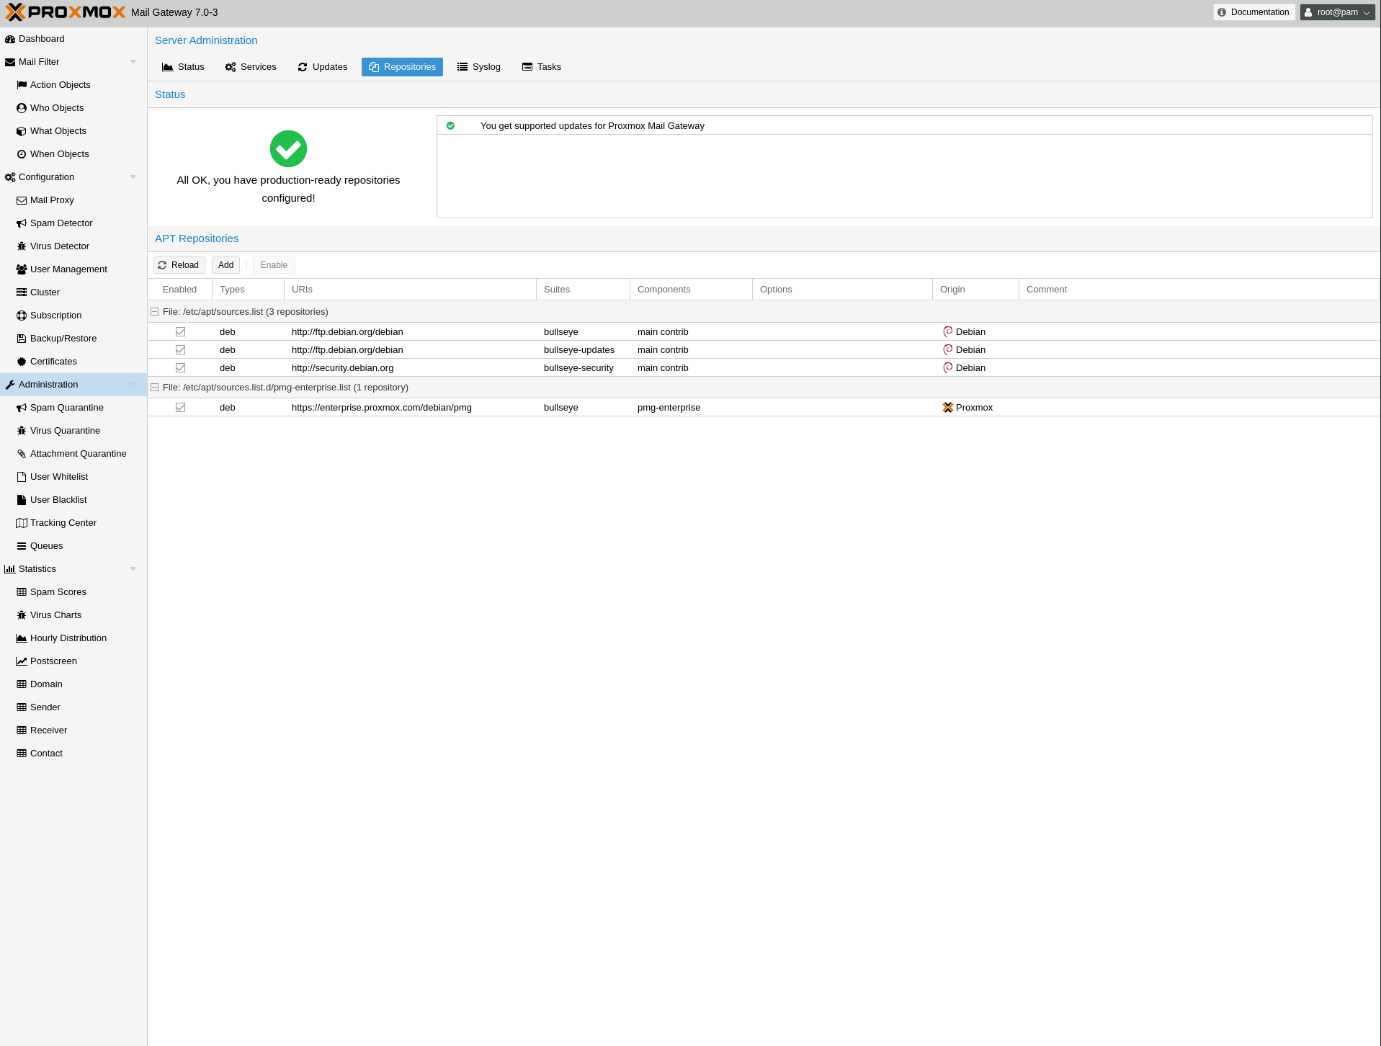This screenshot has height=1046, width=1381.
Task: Click the Attachment Quarantine paperclip icon
Action: coord(22,454)
